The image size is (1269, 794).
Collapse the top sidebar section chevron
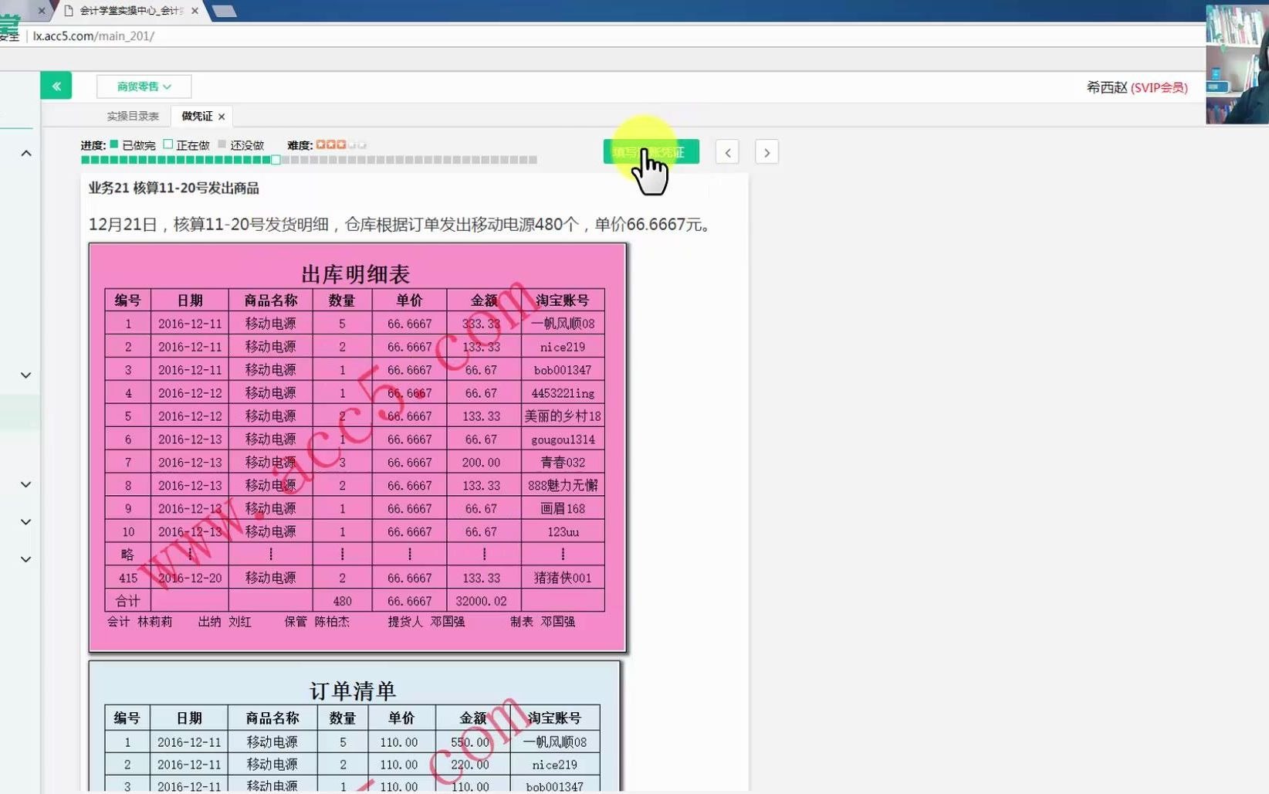(26, 154)
